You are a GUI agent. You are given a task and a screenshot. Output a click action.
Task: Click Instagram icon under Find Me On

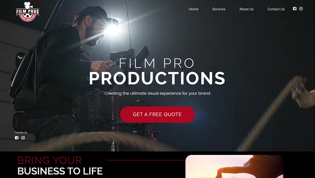(x=23, y=138)
